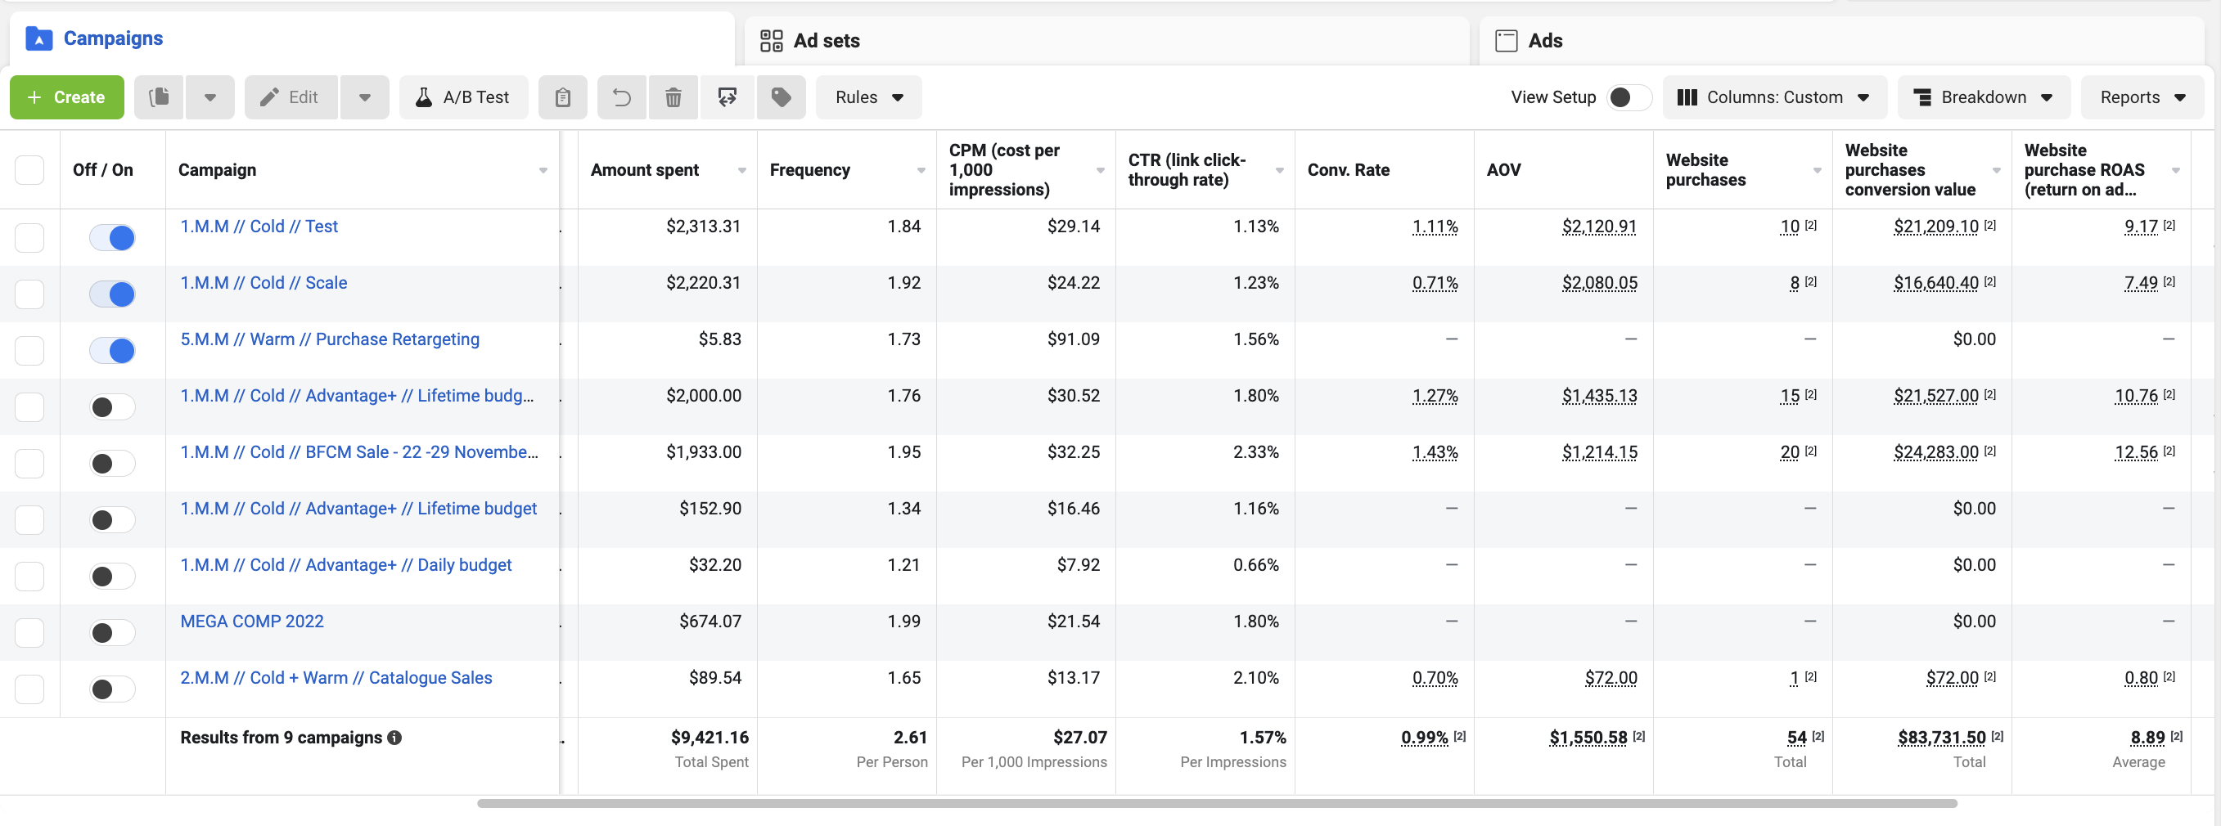Click the export/share feedback icon
2221x826 pixels.
pyautogui.click(x=727, y=97)
